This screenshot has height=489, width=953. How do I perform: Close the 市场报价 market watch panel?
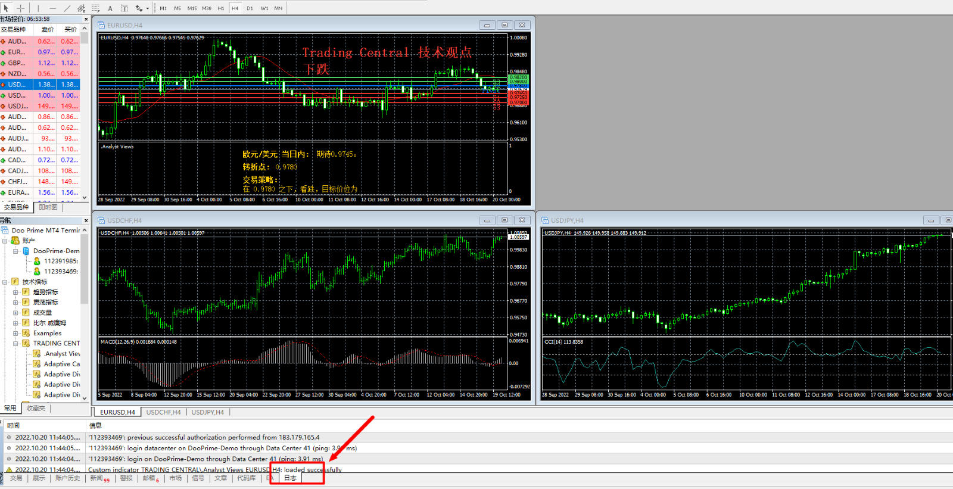click(x=86, y=19)
